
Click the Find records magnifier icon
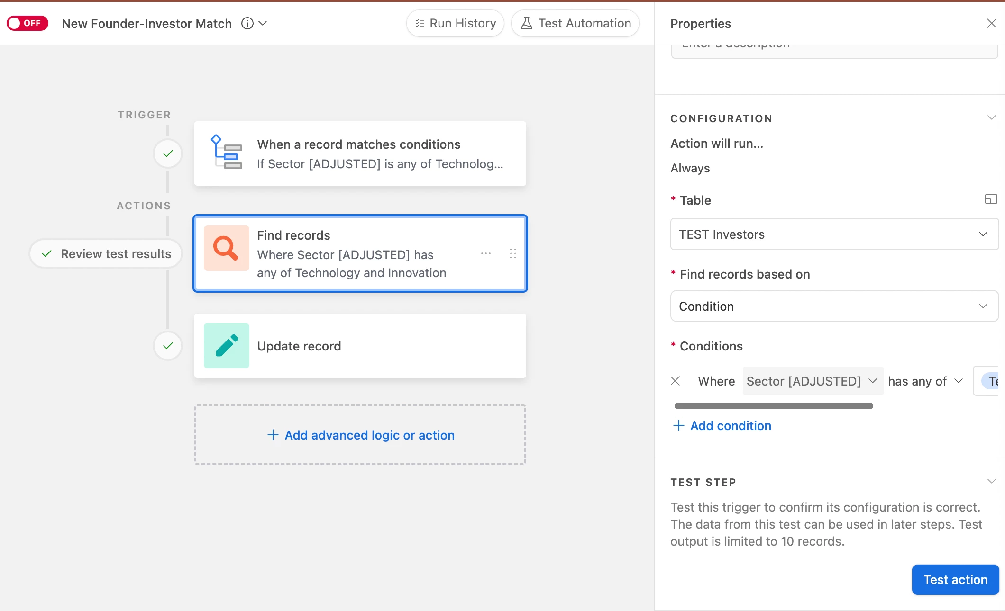[226, 248]
